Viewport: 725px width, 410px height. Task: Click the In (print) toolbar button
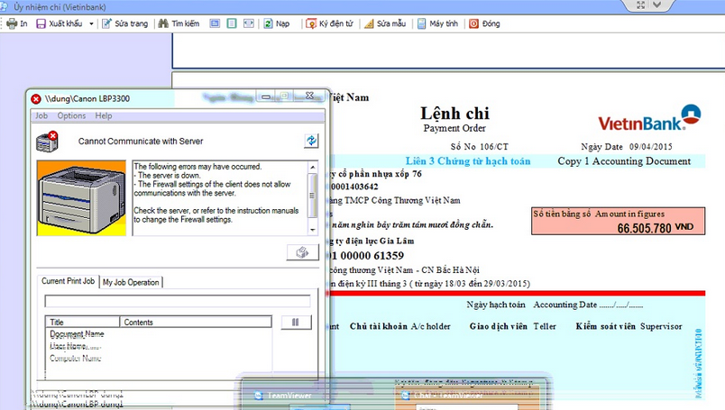[x=17, y=23]
